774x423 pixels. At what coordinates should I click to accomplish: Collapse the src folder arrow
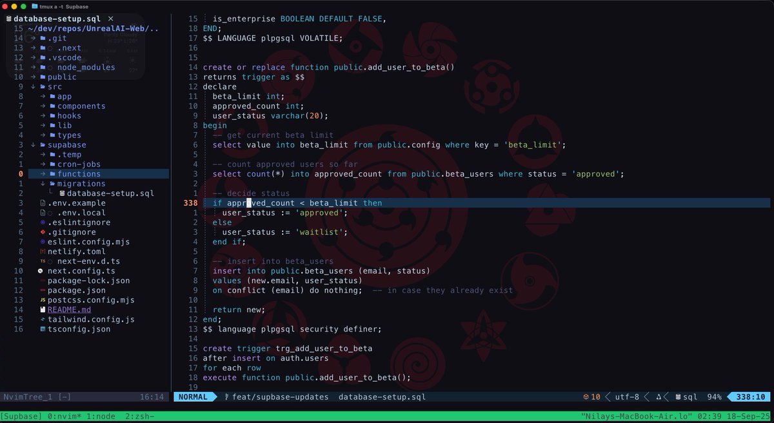point(33,86)
